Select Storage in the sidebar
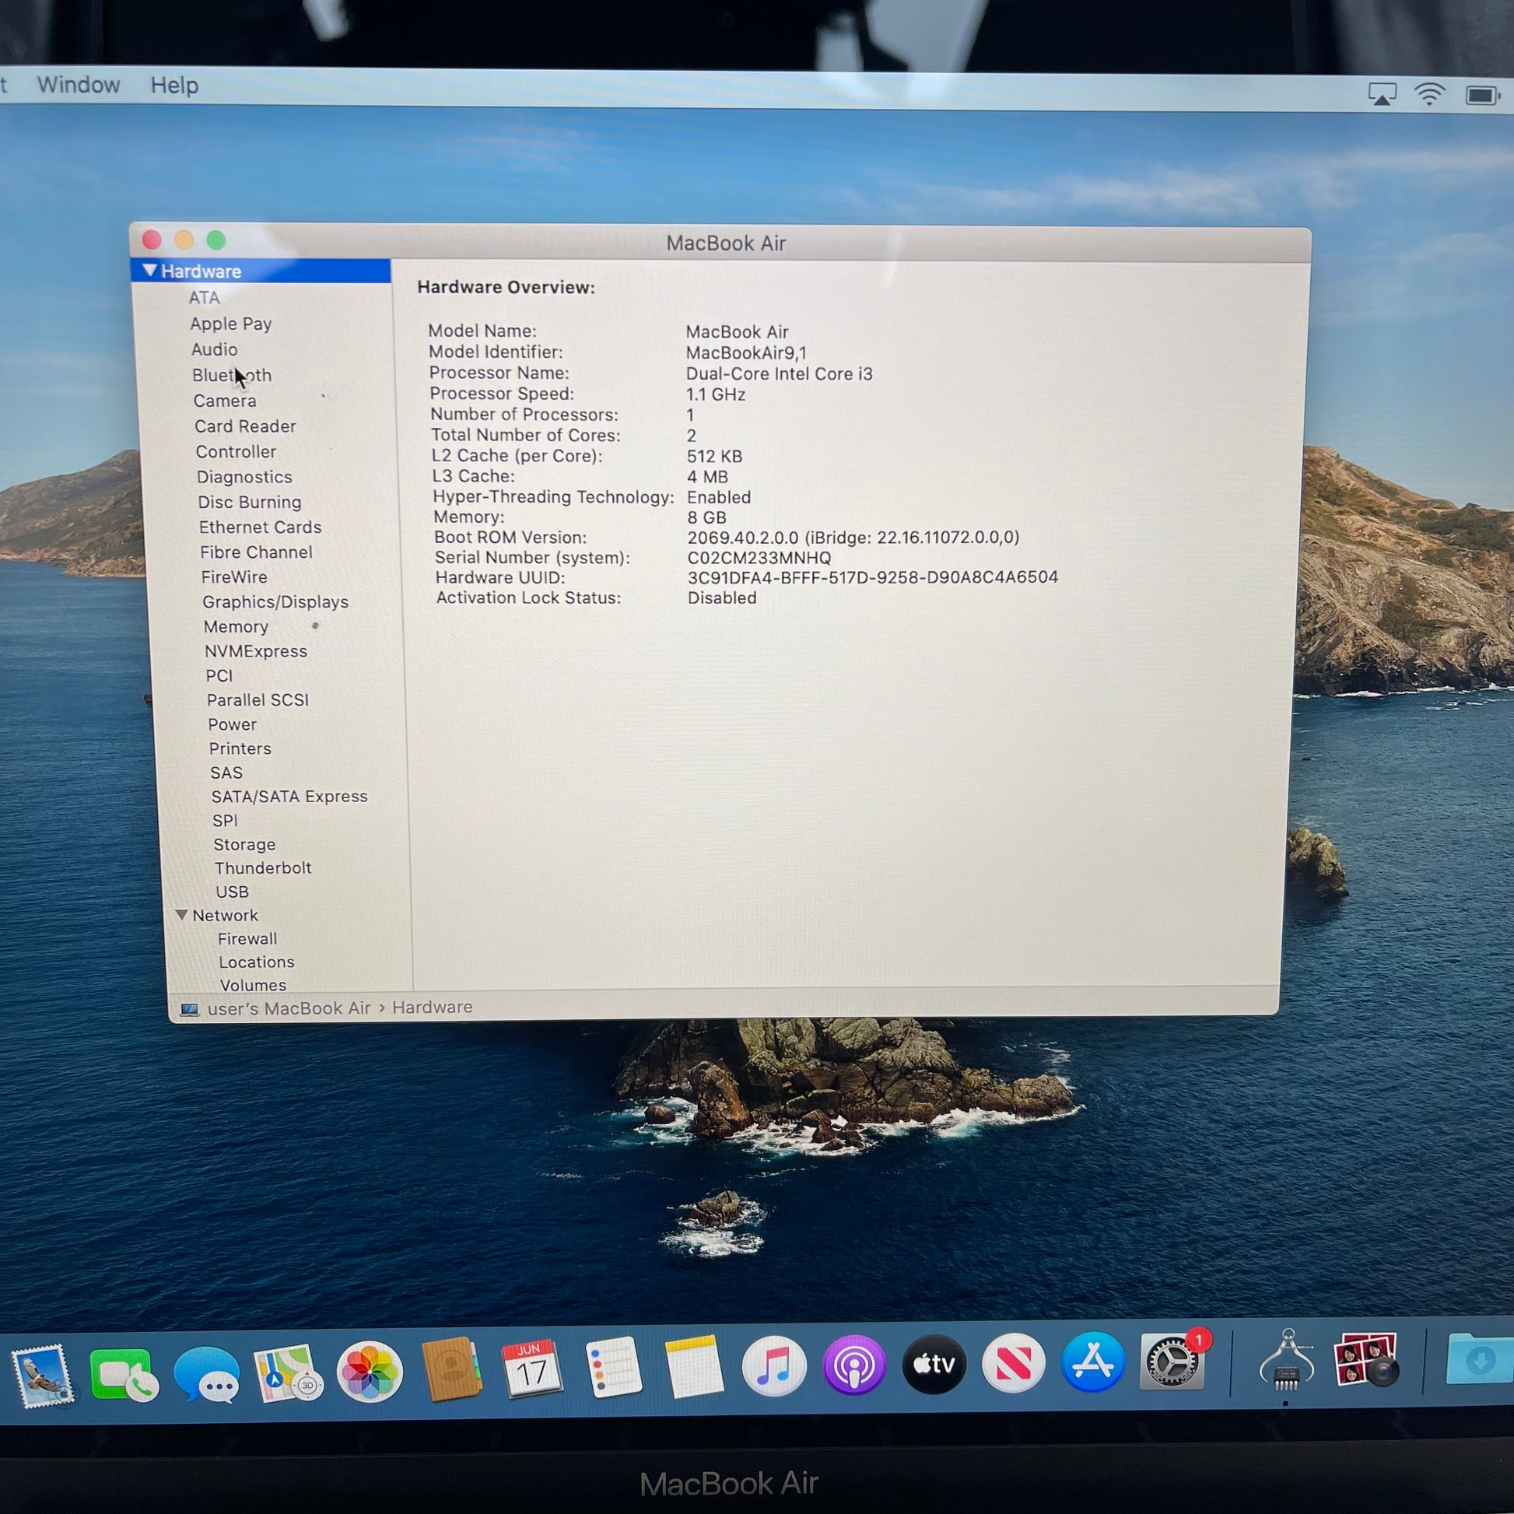The width and height of the screenshot is (1514, 1514). click(x=244, y=844)
